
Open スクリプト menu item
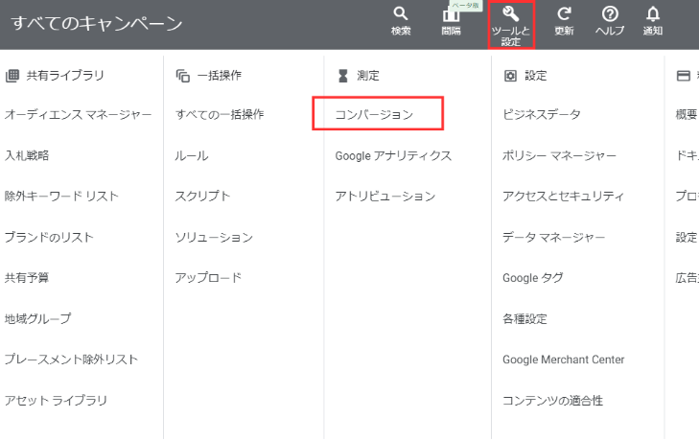(x=202, y=197)
